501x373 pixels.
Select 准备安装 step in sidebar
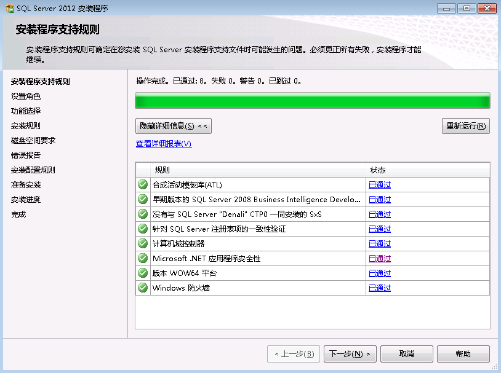(26, 184)
